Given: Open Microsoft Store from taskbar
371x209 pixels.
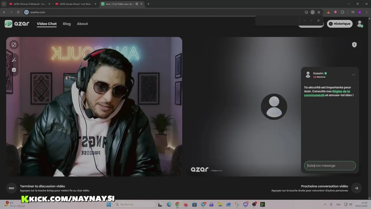Looking at the screenshot, I should (194, 204).
